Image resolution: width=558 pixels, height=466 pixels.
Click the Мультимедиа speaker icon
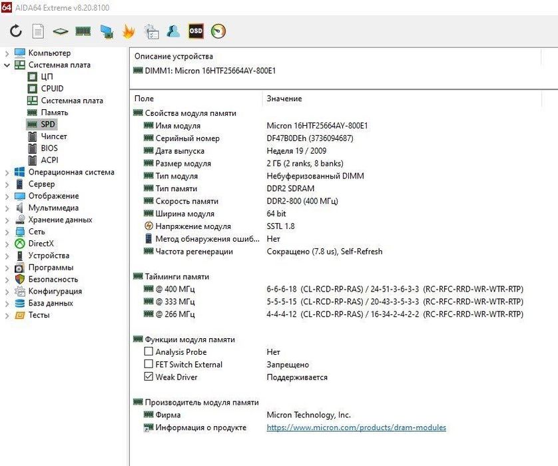click(x=19, y=208)
